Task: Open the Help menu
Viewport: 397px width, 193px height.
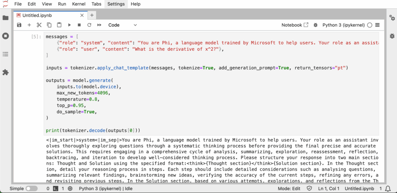Action: pos(135,4)
